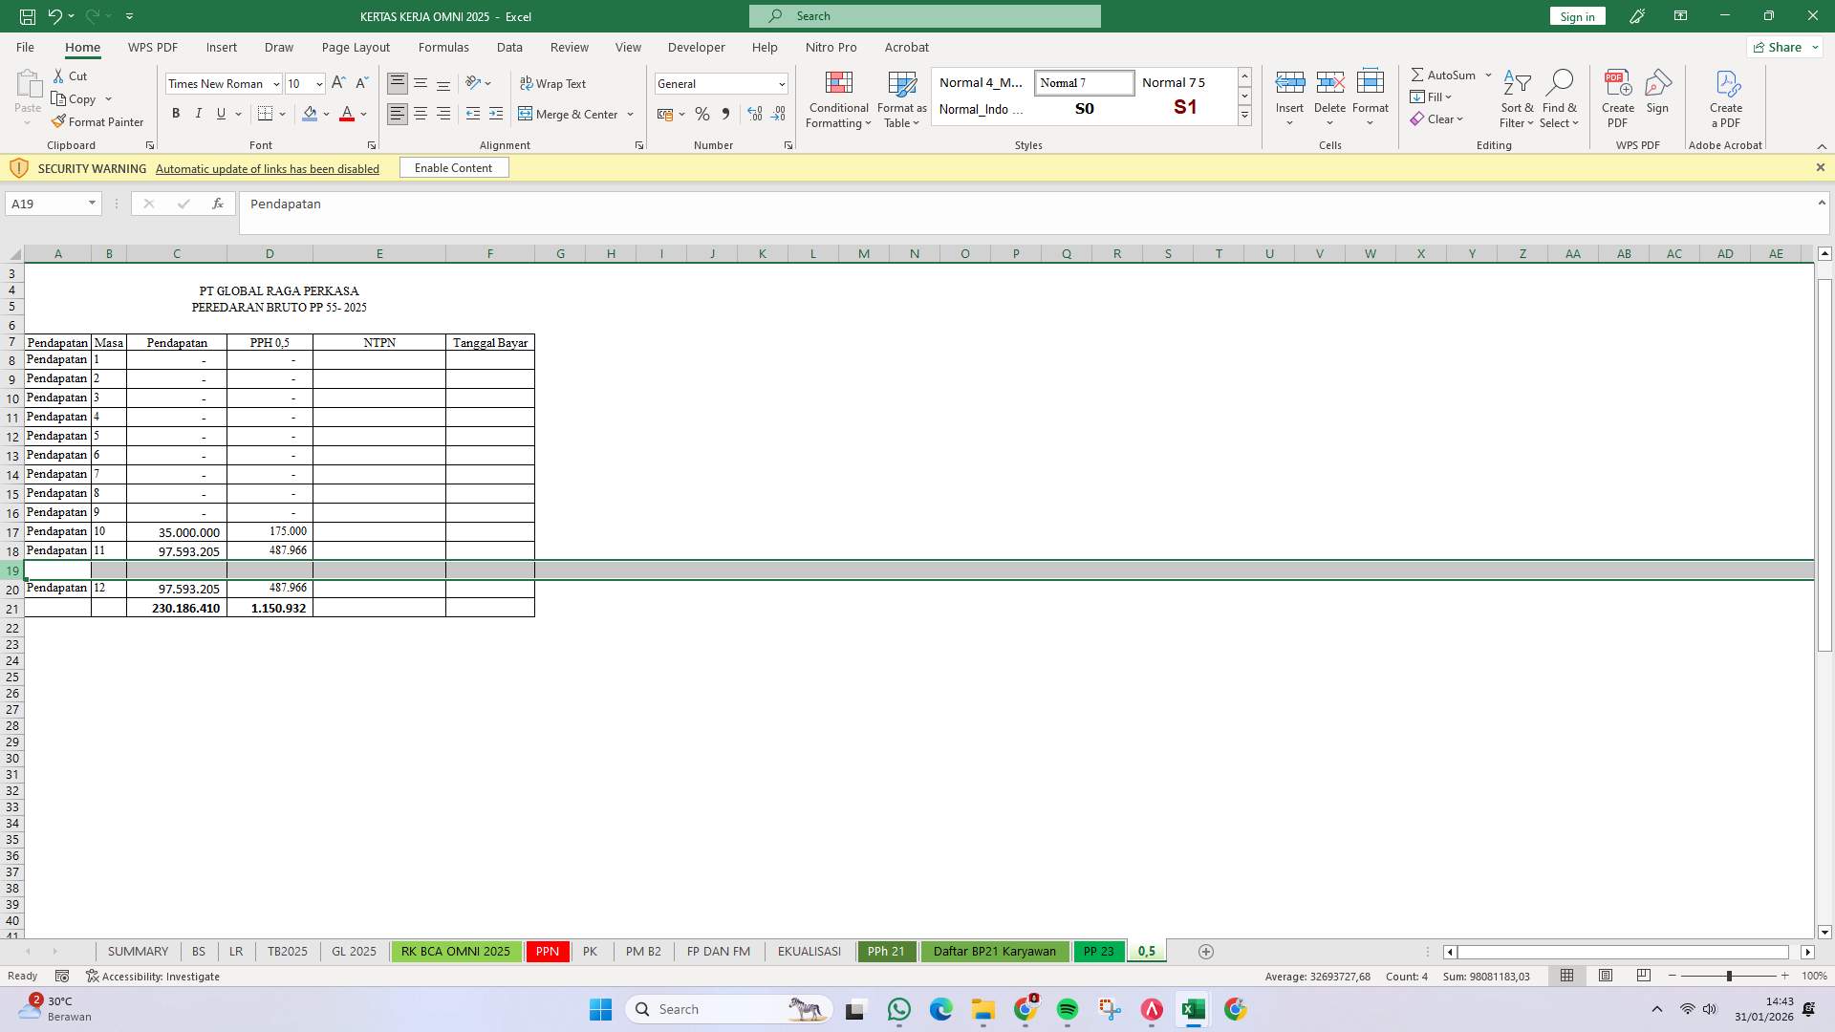This screenshot has width=1835, height=1032.
Task: Switch to the Formulas ribbon tab
Action: [443, 47]
